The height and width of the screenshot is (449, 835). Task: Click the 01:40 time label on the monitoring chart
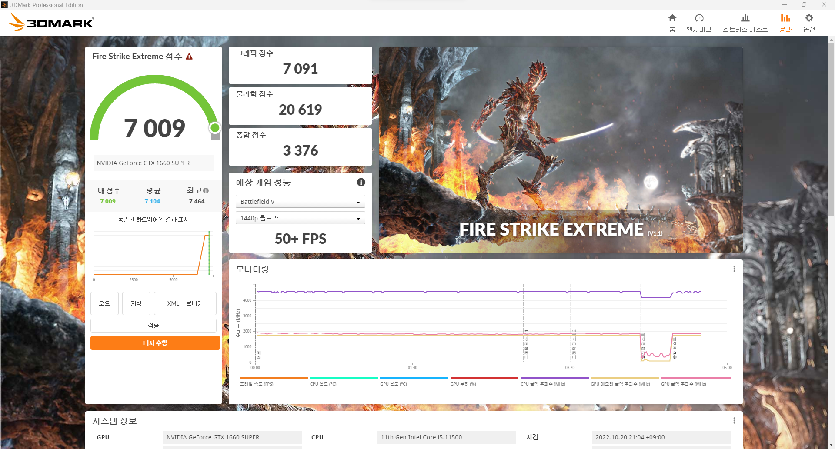pyautogui.click(x=412, y=368)
